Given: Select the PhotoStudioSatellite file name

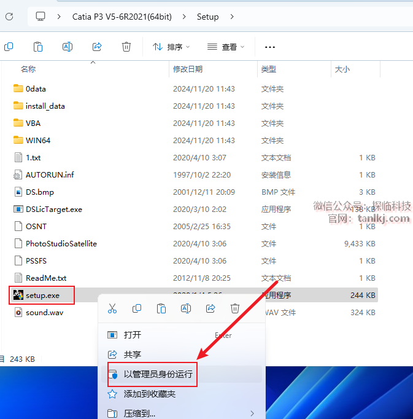Looking at the screenshot, I should point(61,243).
